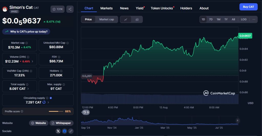Click the share icon next to watchlist

70,9
